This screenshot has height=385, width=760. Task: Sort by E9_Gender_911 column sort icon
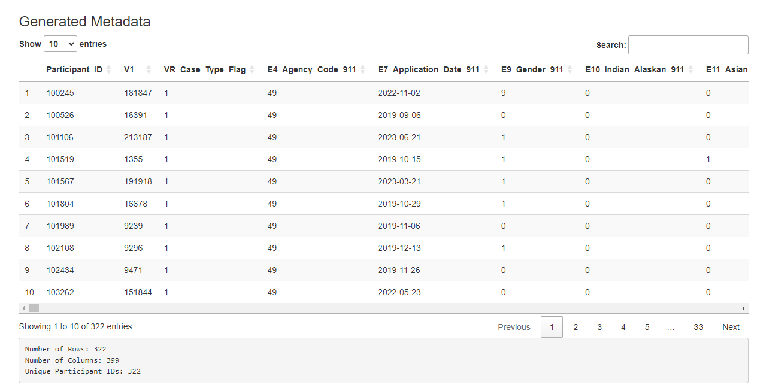click(x=570, y=69)
